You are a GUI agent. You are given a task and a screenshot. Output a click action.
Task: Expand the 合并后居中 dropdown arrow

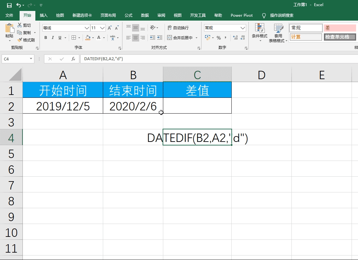[197, 38]
